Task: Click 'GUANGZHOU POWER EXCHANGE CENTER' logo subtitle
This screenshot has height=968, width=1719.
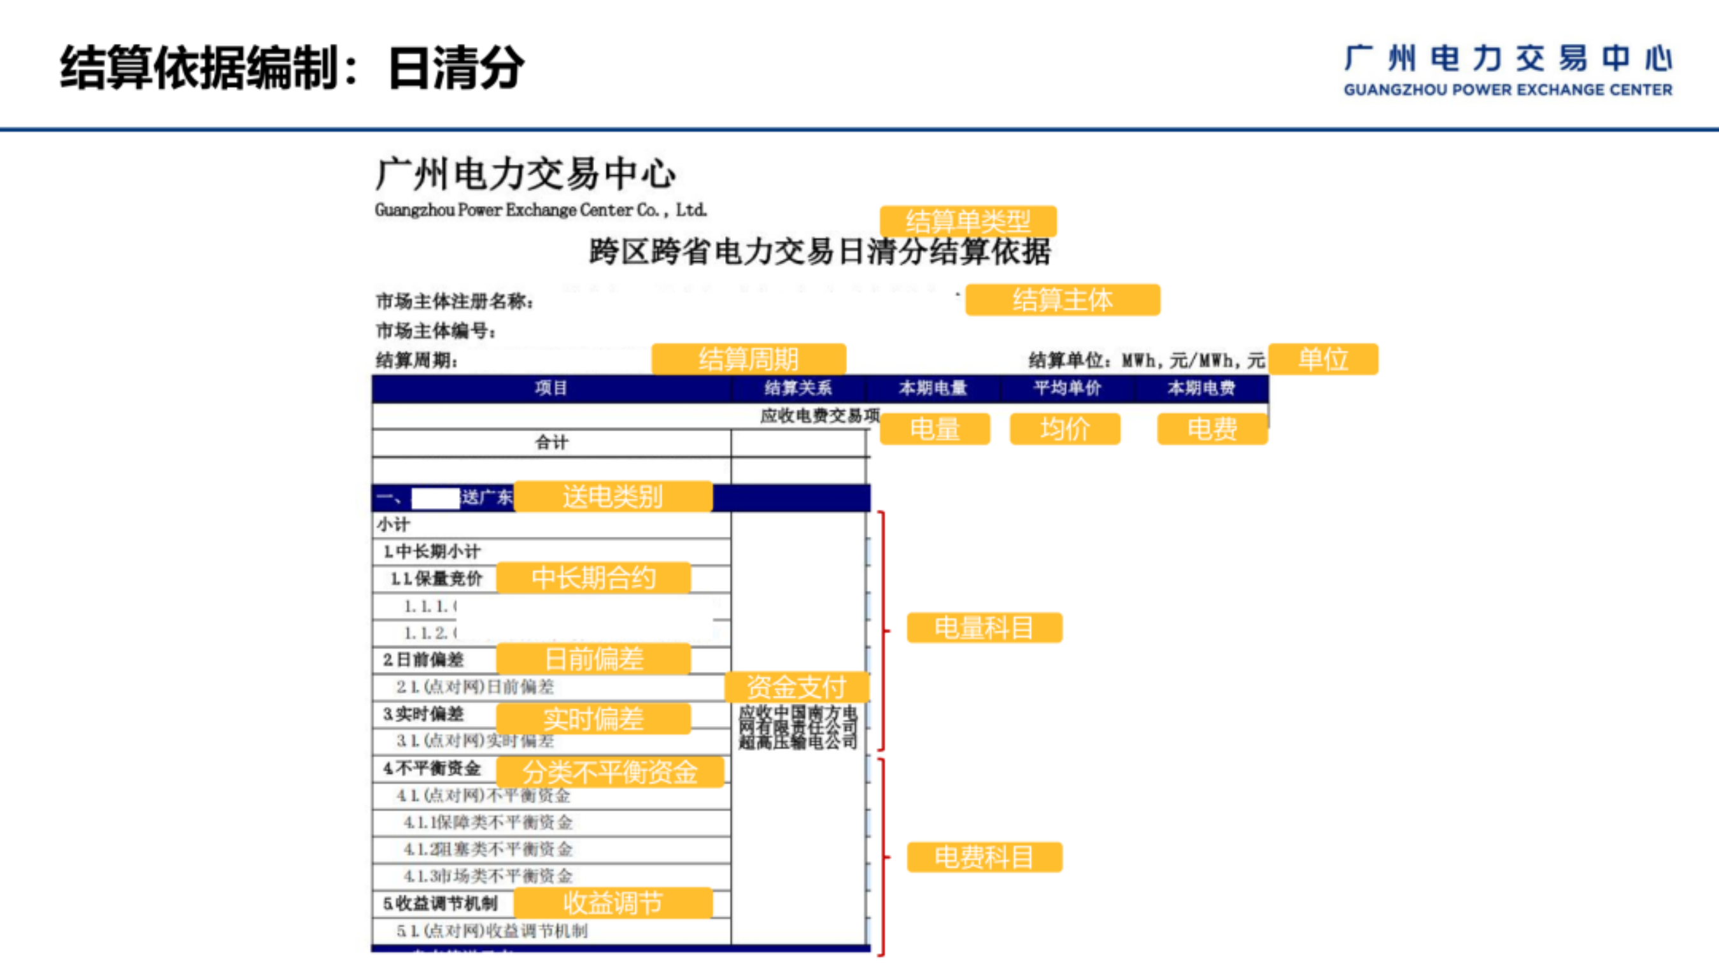Action: pos(1508,89)
